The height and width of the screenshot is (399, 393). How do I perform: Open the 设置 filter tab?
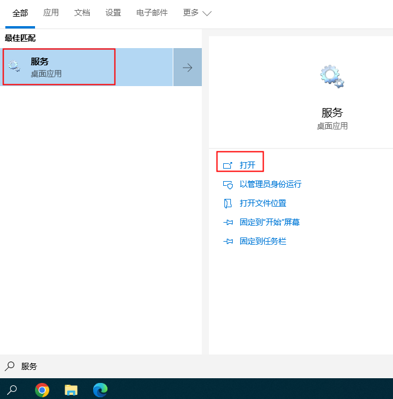(113, 12)
